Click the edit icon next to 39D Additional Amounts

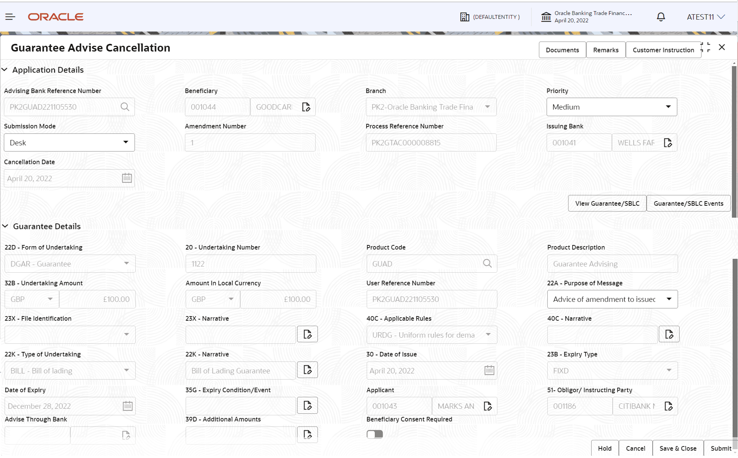tap(307, 435)
